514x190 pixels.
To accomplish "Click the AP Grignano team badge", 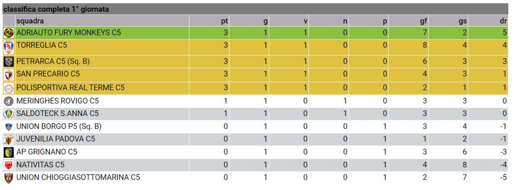I will (9, 152).
